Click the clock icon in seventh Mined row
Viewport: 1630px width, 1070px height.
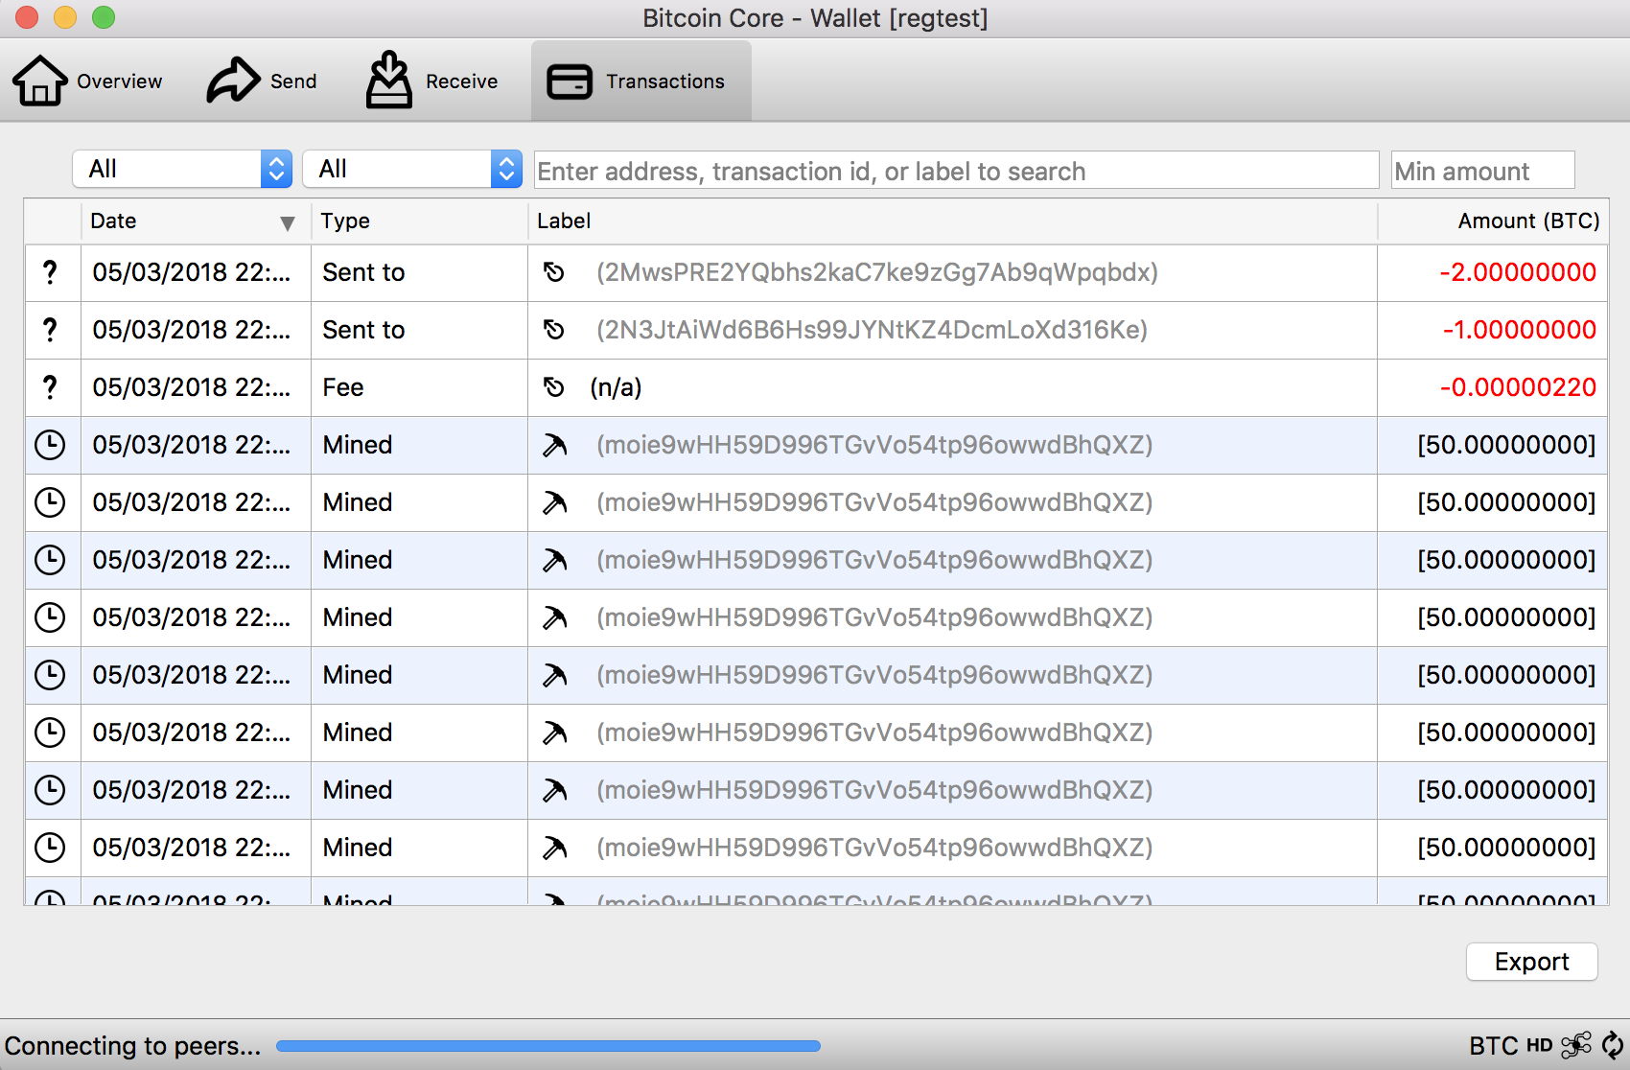[x=50, y=790]
